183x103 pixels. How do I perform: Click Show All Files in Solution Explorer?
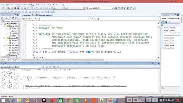(6, 18)
